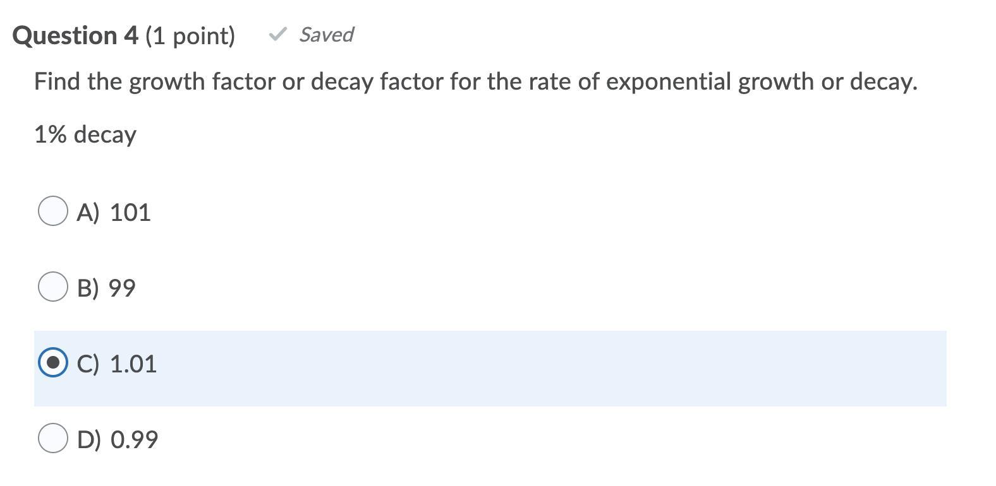The width and height of the screenshot is (996, 486).
Task: Click the selected radio button for C
Action: point(53,362)
